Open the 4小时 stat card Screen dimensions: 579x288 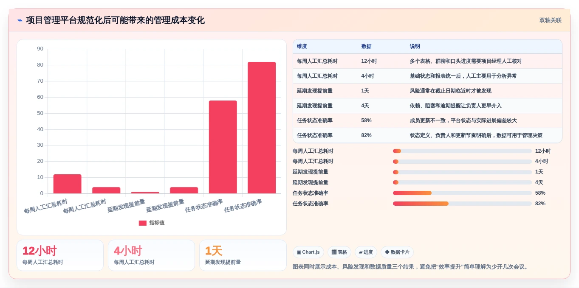coord(151,255)
